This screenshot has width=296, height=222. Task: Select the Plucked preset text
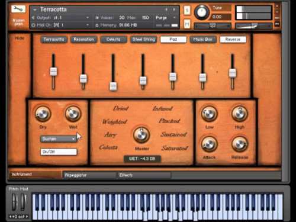click(169, 121)
